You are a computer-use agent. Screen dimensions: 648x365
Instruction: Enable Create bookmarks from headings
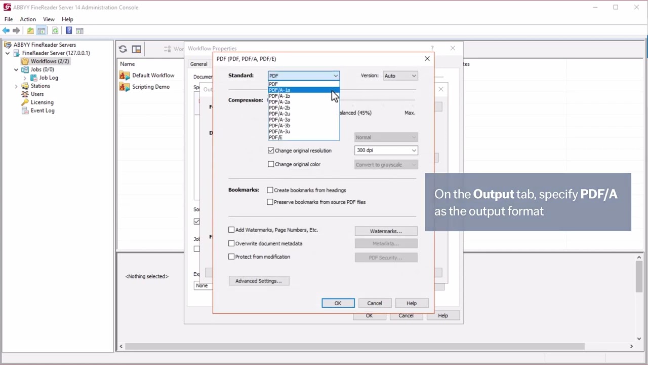click(x=270, y=190)
